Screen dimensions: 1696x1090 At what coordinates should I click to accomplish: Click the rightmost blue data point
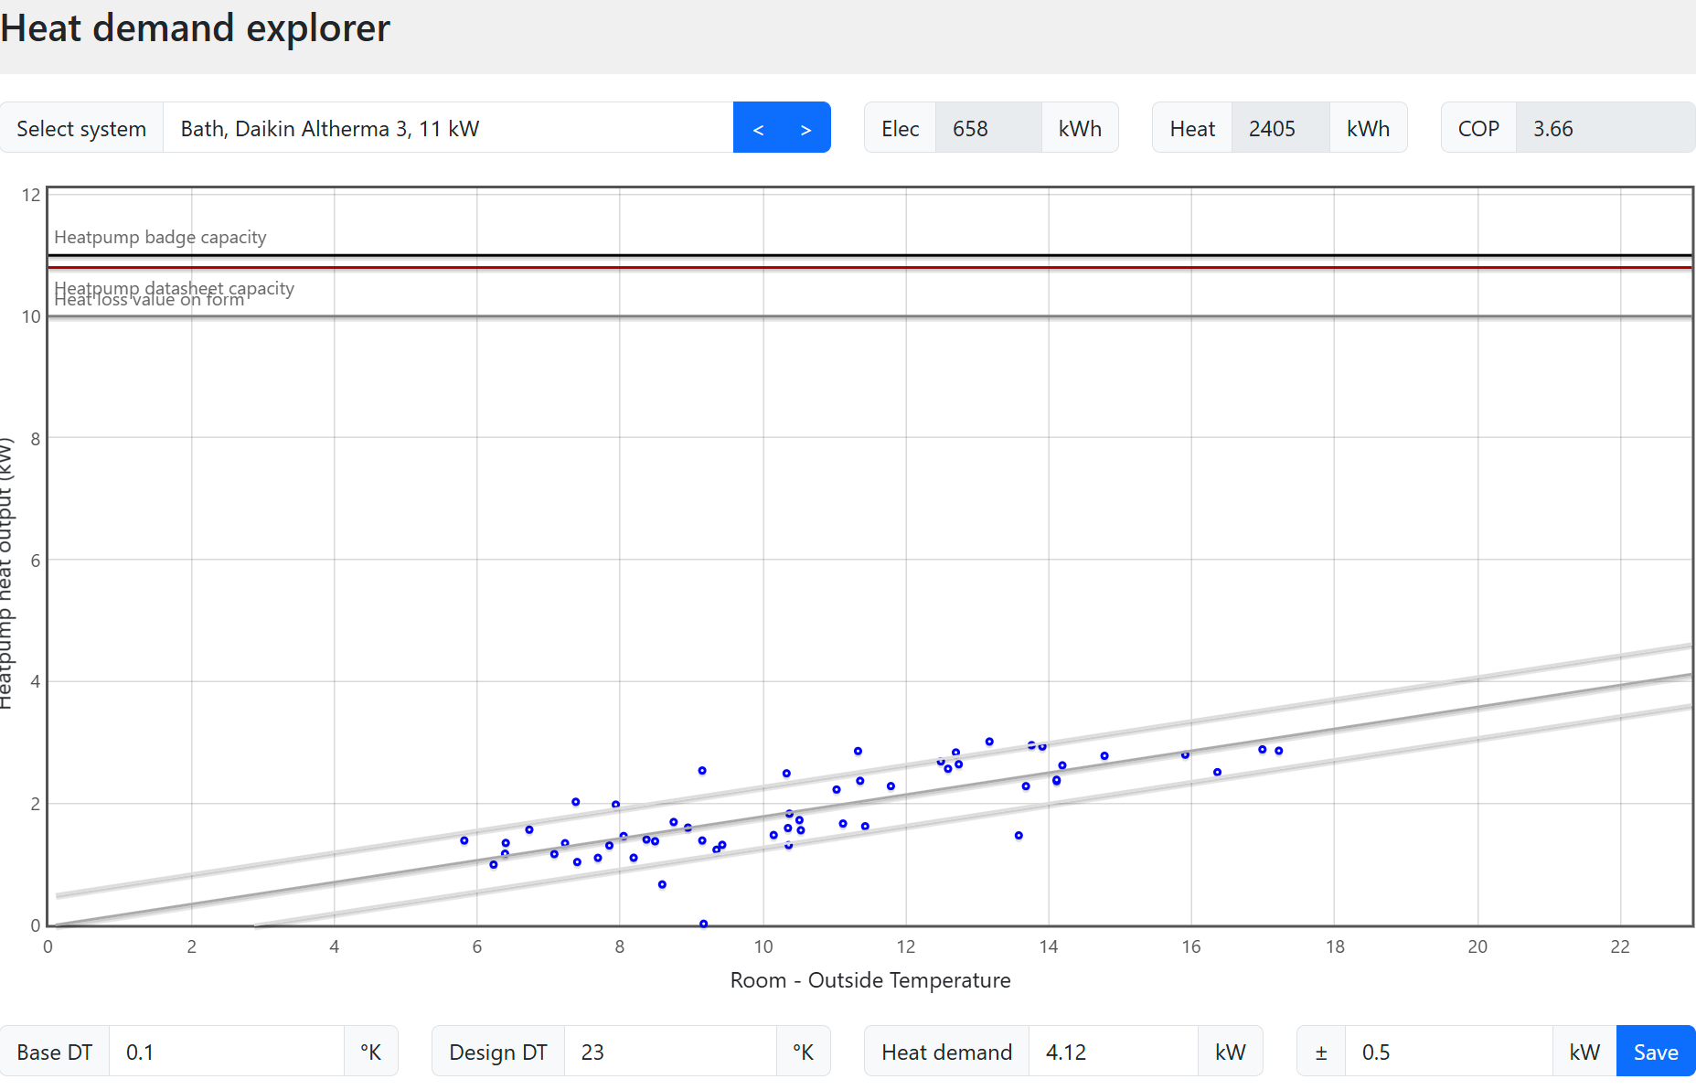tap(1279, 751)
